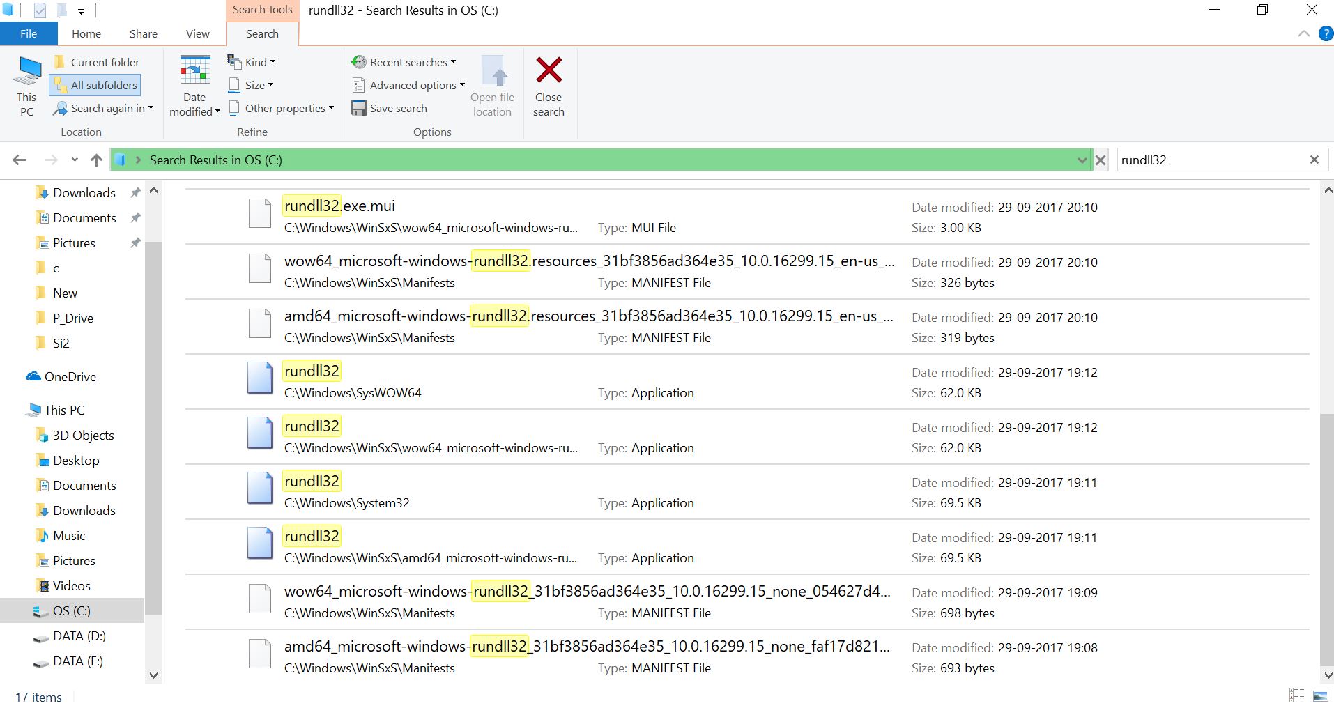This screenshot has height=708, width=1334.
Task: Go back using the back arrow
Action: click(20, 160)
